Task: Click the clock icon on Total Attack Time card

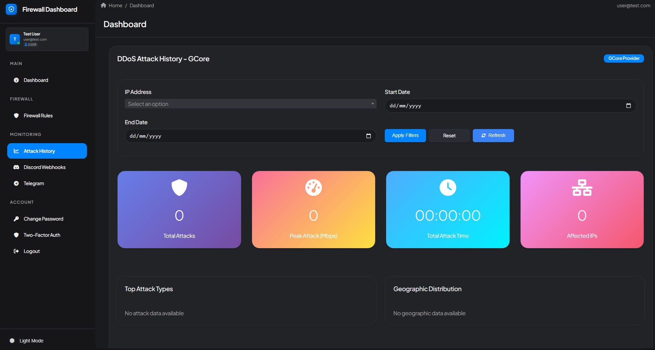Action: 448,188
